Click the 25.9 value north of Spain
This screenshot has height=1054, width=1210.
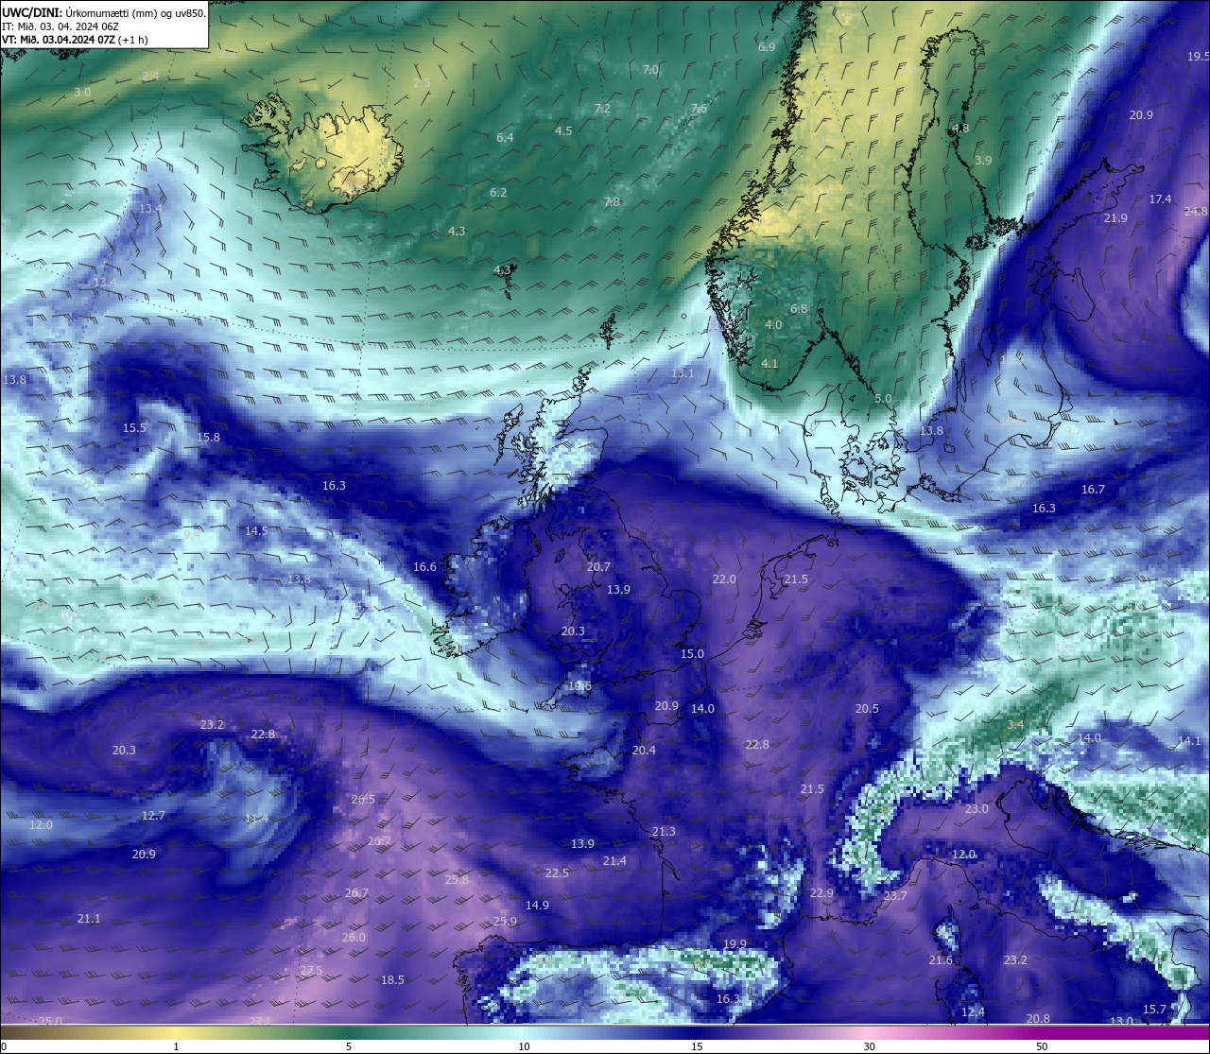[x=505, y=923]
